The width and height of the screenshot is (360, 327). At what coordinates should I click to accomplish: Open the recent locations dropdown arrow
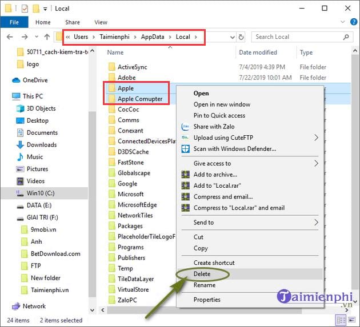point(37,37)
